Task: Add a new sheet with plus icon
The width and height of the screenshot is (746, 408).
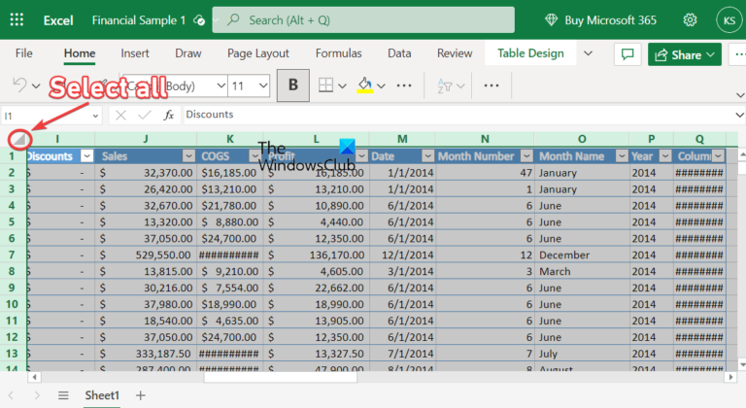Action: pos(141,395)
